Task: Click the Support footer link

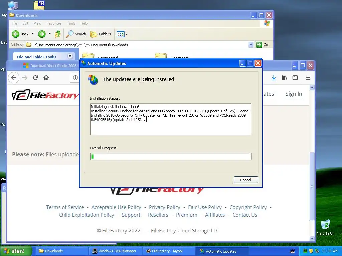Action: pos(131,215)
